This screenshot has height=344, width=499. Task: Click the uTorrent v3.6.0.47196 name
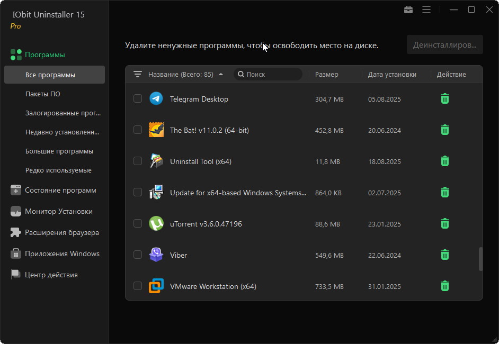click(206, 224)
